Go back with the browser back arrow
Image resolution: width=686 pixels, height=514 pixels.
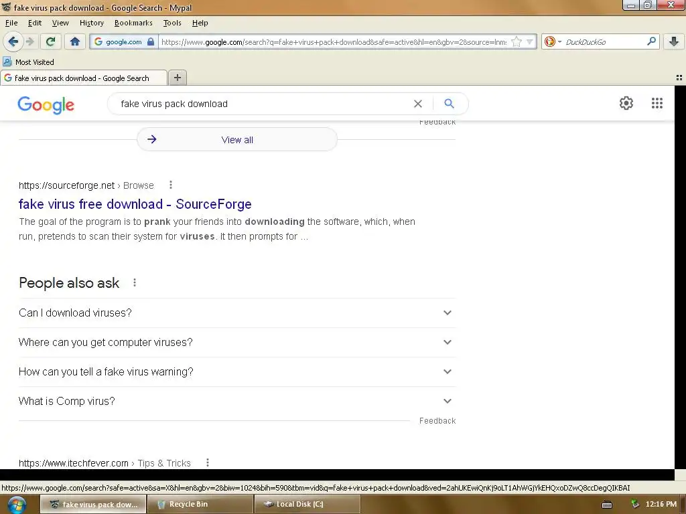click(x=13, y=41)
